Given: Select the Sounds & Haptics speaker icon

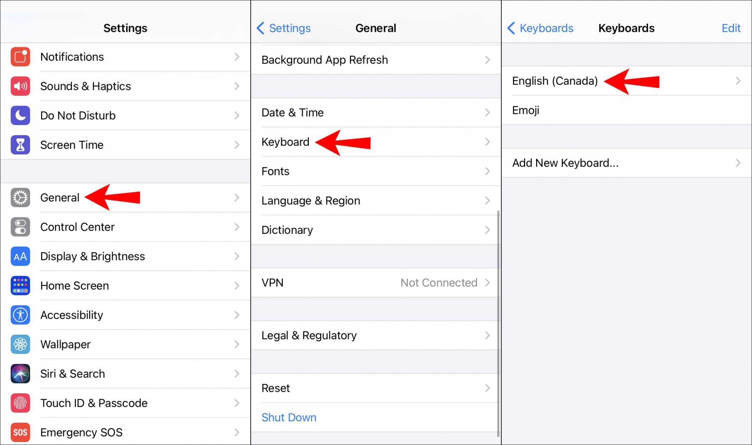Looking at the screenshot, I should pos(20,86).
